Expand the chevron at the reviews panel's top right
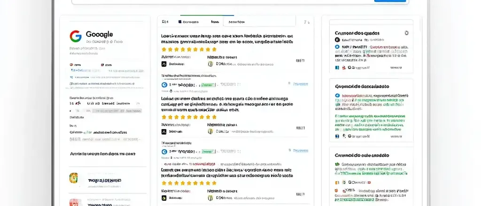This screenshot has height=206, width=481. (306, 22)
